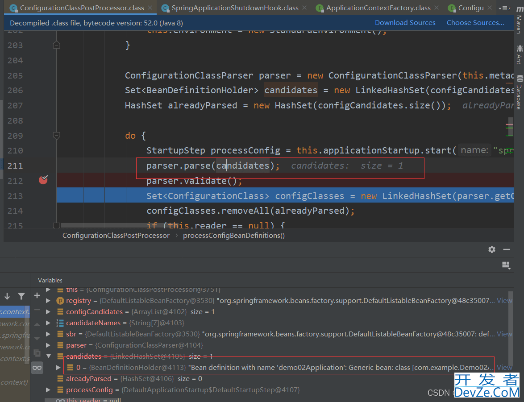The width and height of the screenshot is (524, 402).
Task: Click line number 211 in the gutter
Action: pyautogui.click(x=15, y=166)
